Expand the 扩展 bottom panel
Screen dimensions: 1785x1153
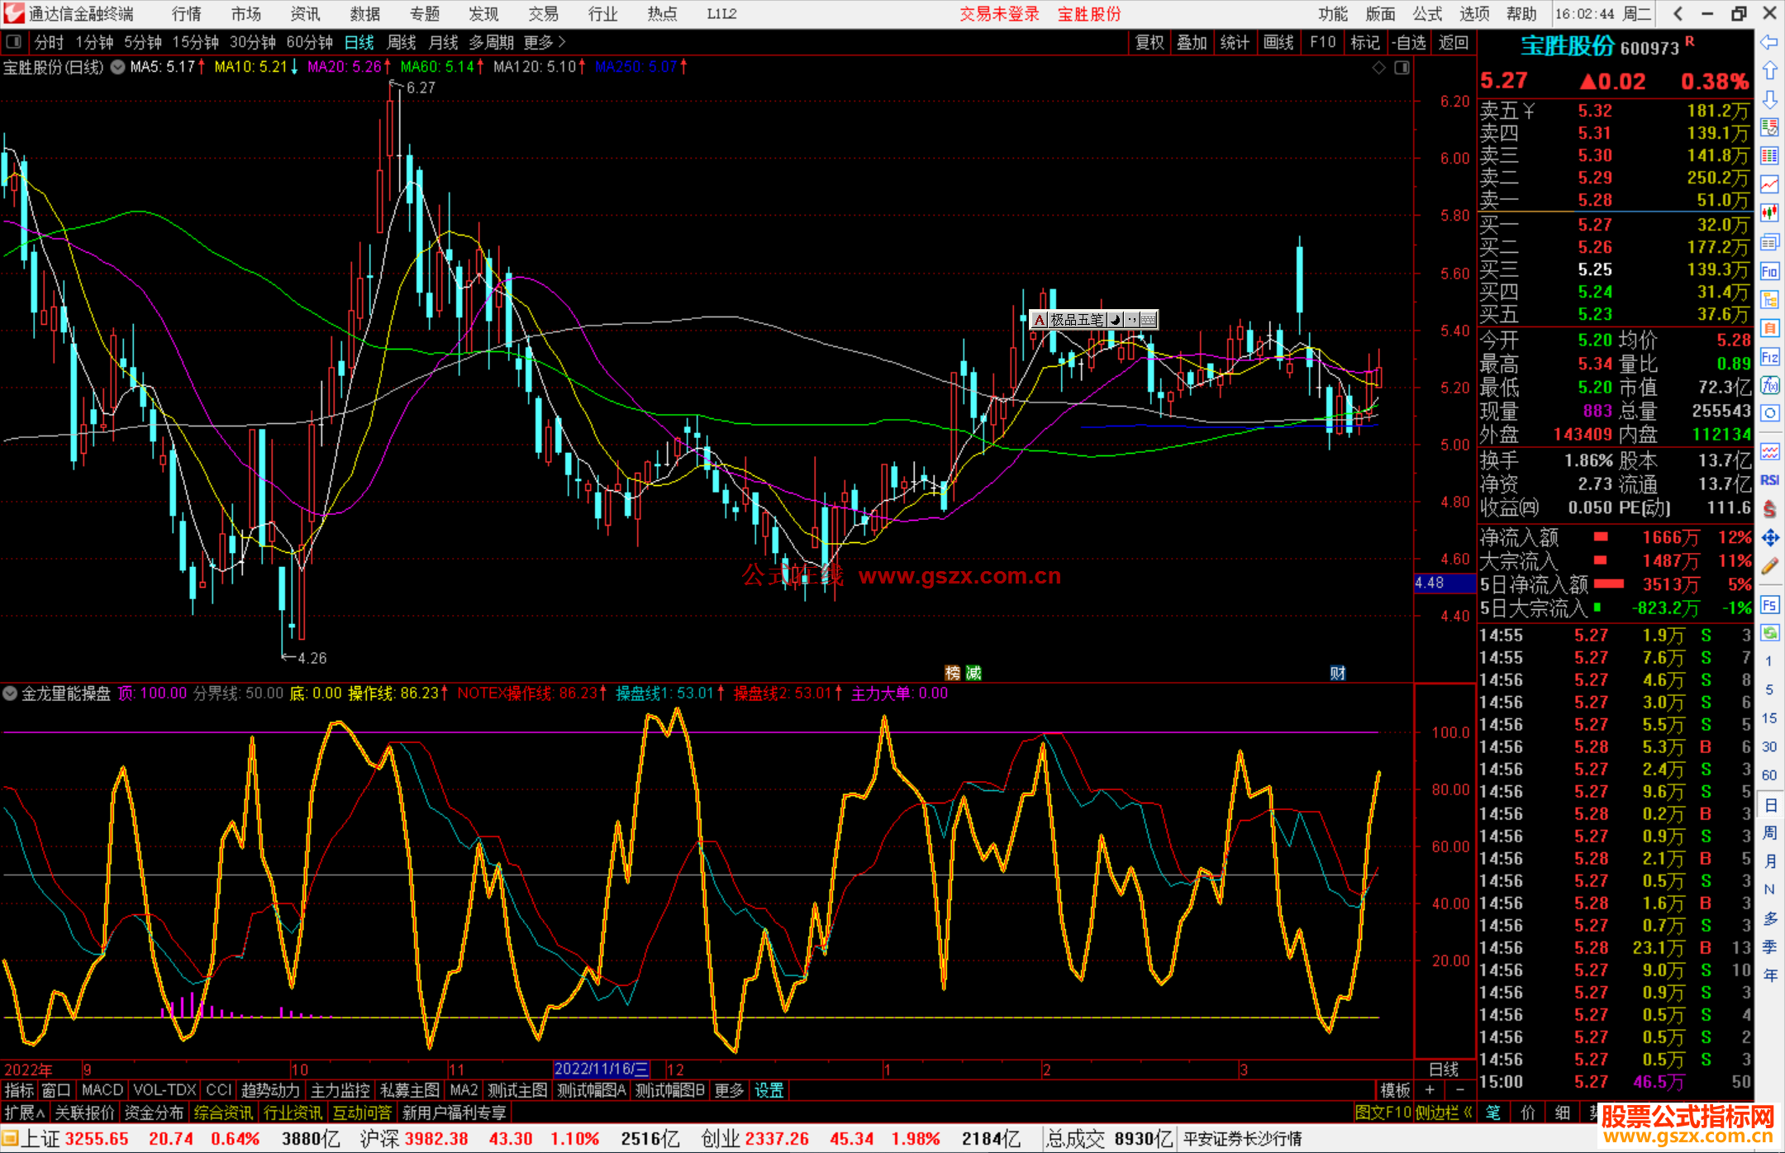(x=25, y=1113)
